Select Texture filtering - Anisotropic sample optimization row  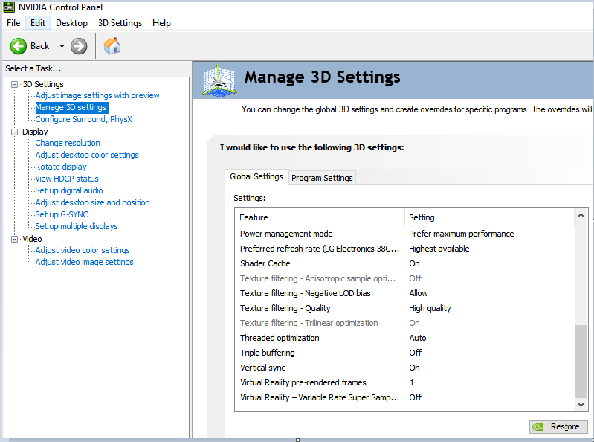(404, 278)
